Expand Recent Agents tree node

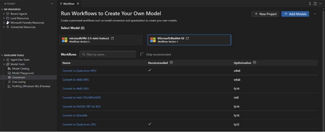click(x=4, y=14)
